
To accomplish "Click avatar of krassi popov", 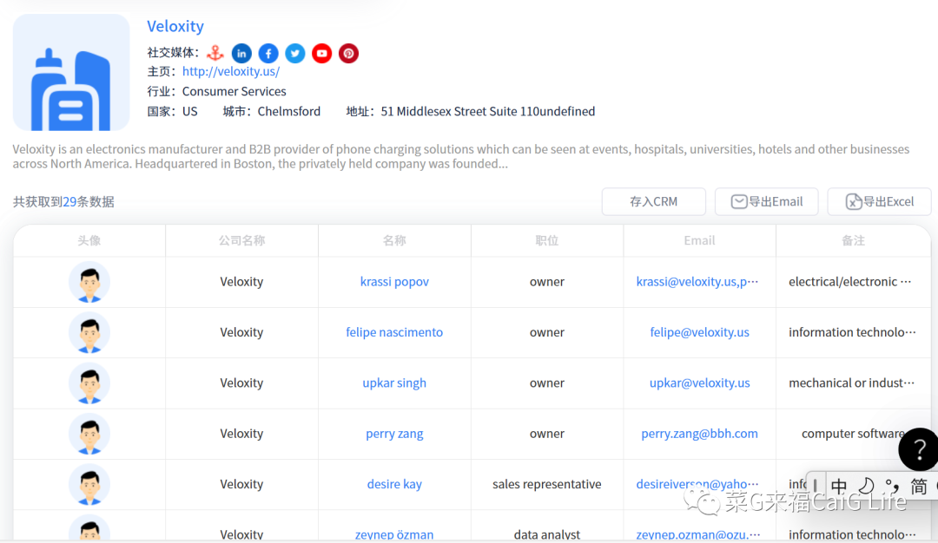I will [x=89, y=282].
